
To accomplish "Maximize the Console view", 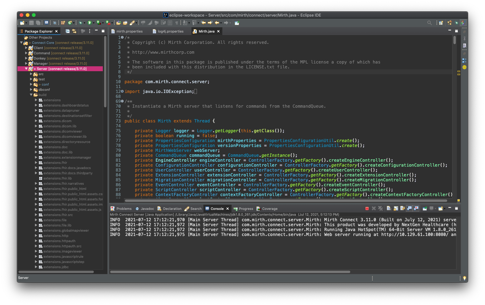I will click(456, 208).
